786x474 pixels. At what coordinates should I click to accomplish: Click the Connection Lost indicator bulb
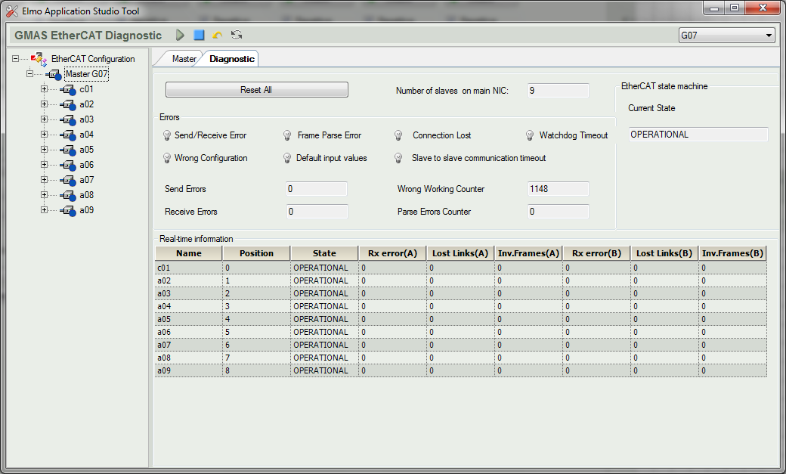(398, 135)
